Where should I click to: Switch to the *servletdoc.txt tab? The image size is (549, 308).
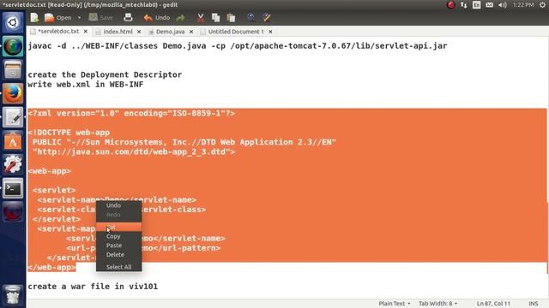[58, 32]
